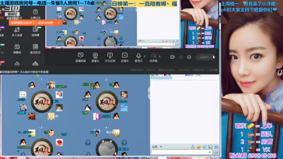Join table 2 game disc

107,102
